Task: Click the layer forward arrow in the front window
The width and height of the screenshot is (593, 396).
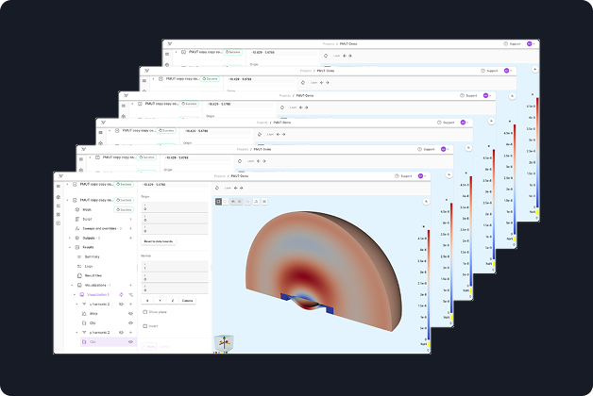Action: 241,188
